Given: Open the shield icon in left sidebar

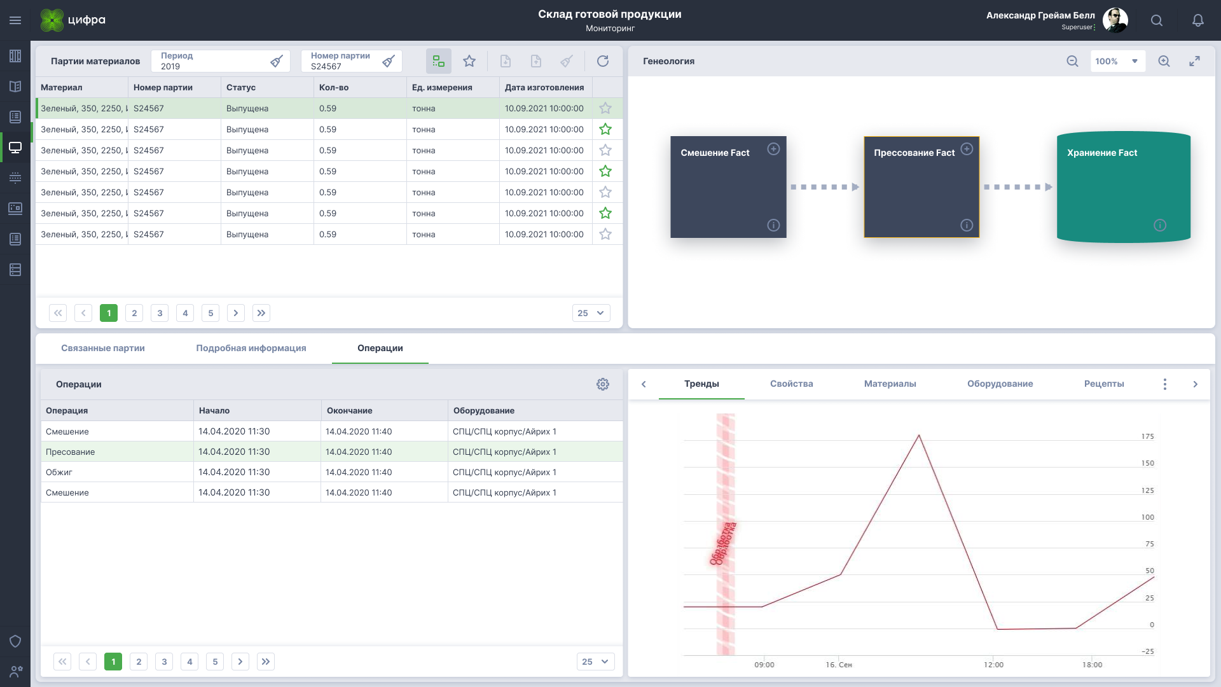Looking at the screenshot, I should click(x=15, y=641).
